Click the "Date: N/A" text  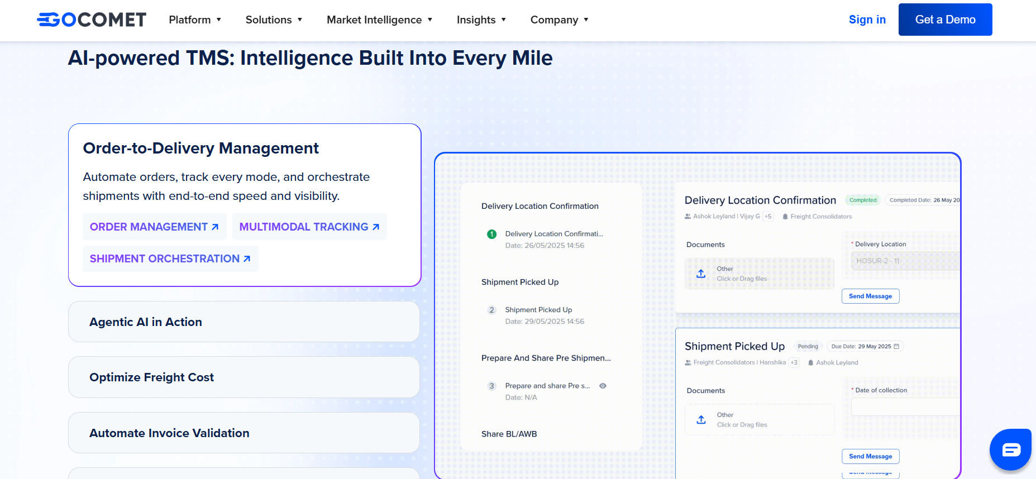[x=521, y=397]
